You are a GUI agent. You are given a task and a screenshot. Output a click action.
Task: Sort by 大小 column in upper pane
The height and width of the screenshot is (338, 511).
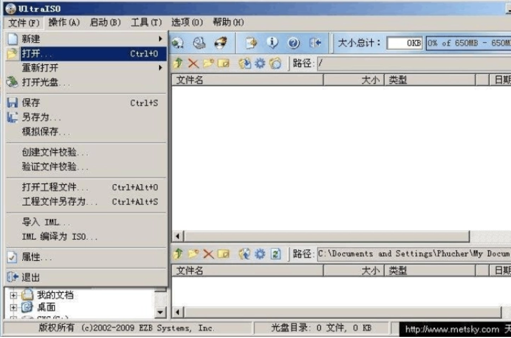(x=354, y=80)
